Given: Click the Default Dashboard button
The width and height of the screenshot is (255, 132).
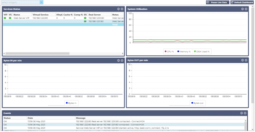Looking at the screenshot, I should click(242, 3).
